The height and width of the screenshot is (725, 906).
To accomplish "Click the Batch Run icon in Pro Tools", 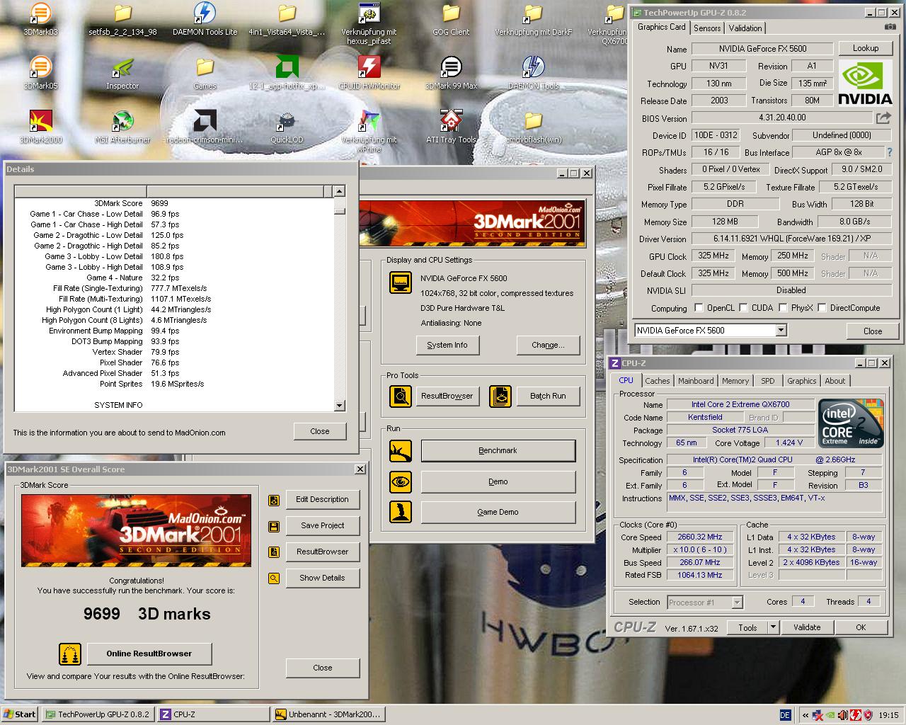I will pyautogui.click(x=500, y=396).
